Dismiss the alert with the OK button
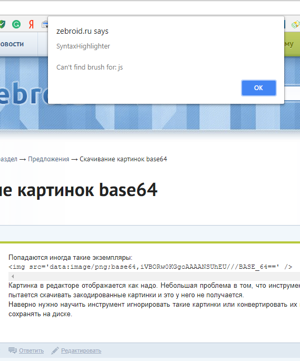Screen dimensions: 300x361 (258, 87)
